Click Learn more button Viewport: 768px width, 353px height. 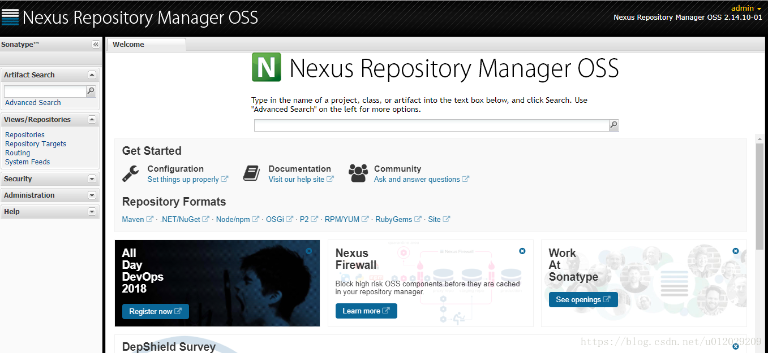pos(366,311)
